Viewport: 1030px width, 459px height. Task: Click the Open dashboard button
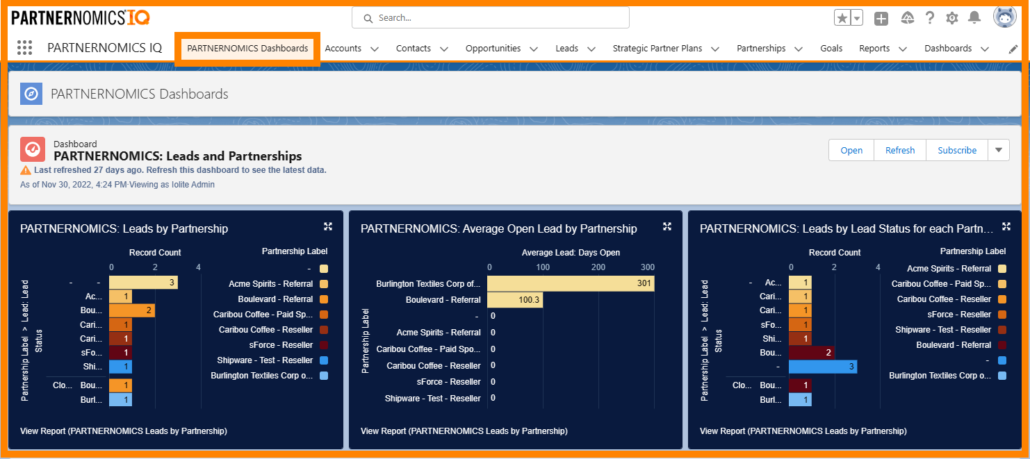tap(851, 150)
